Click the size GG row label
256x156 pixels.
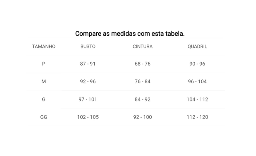[x=43, y=117]
